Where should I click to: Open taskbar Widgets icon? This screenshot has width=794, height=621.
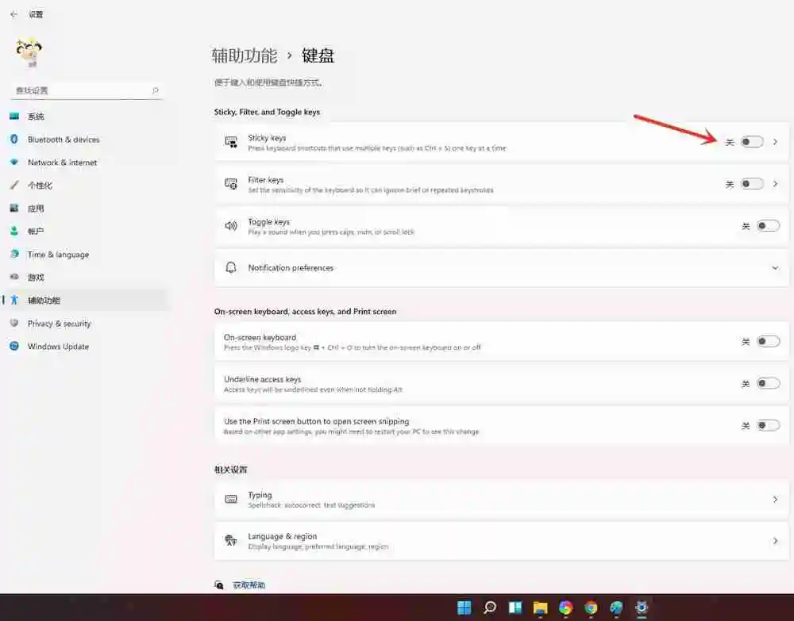515,608
